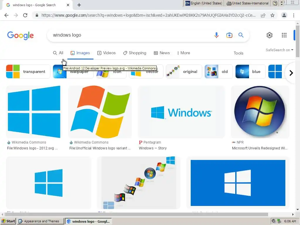Open the Windows — Story link
Image resolution: width=300 pixels, height=225 pixels.
click(x=153, y=148)
